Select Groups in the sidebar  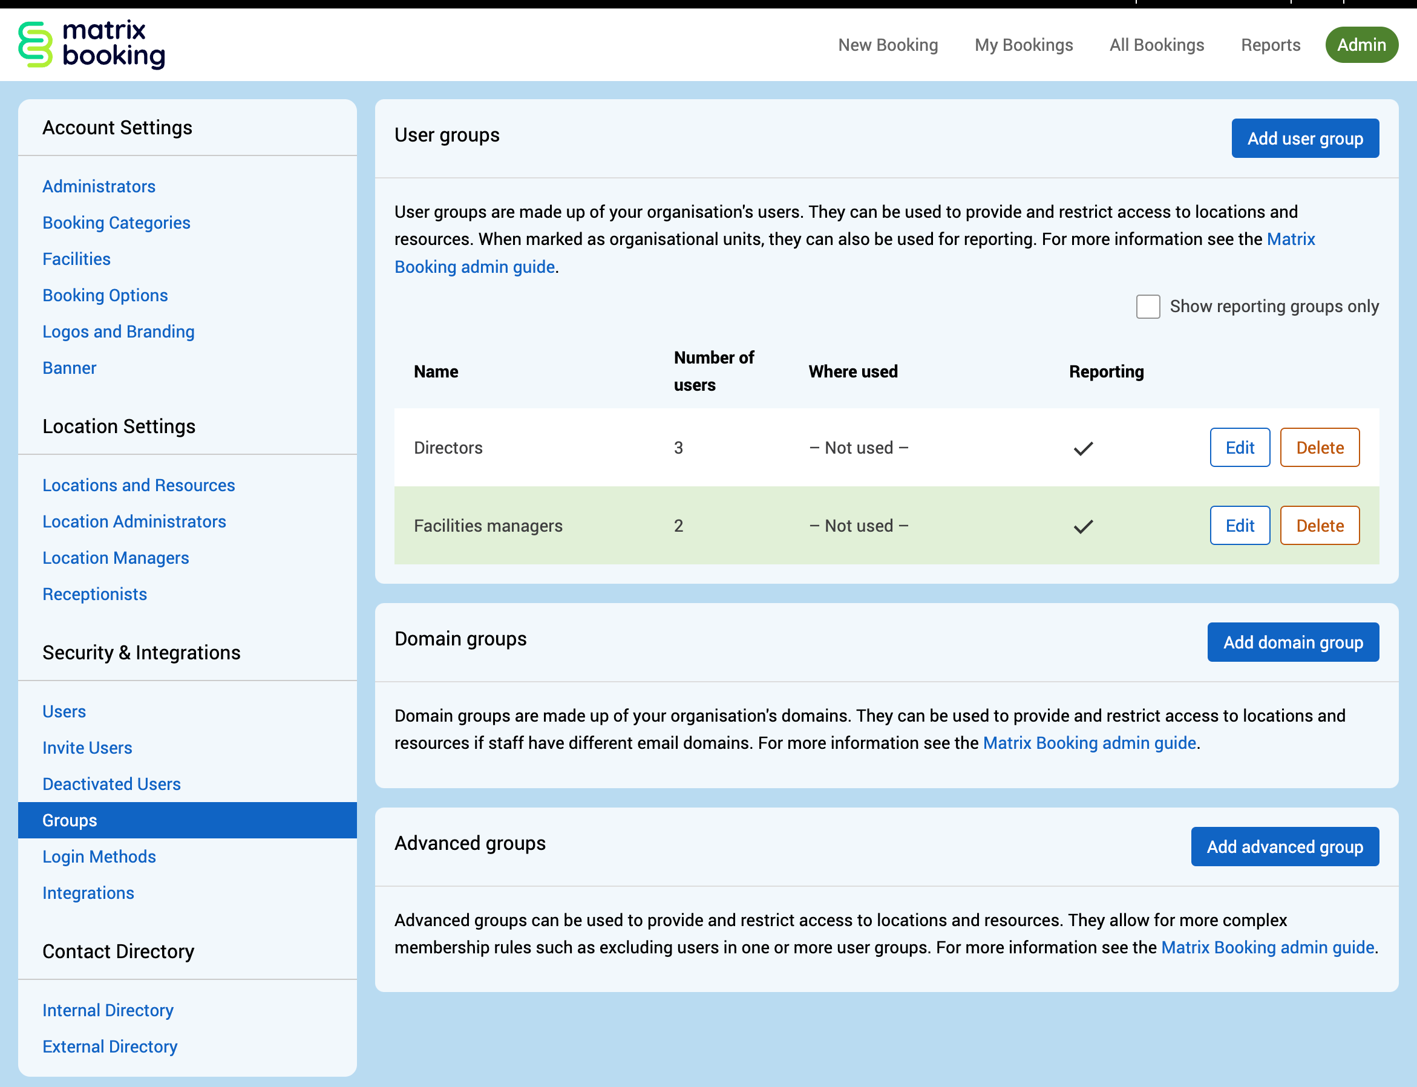[70, 820]
